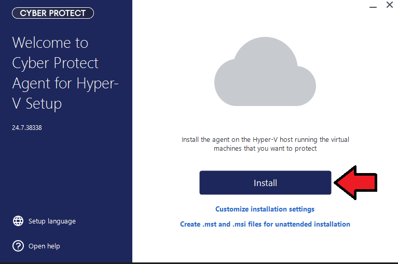The image size is (398, 264).
Task: Click the globe icon for setup language
Action: coord(18,221)
